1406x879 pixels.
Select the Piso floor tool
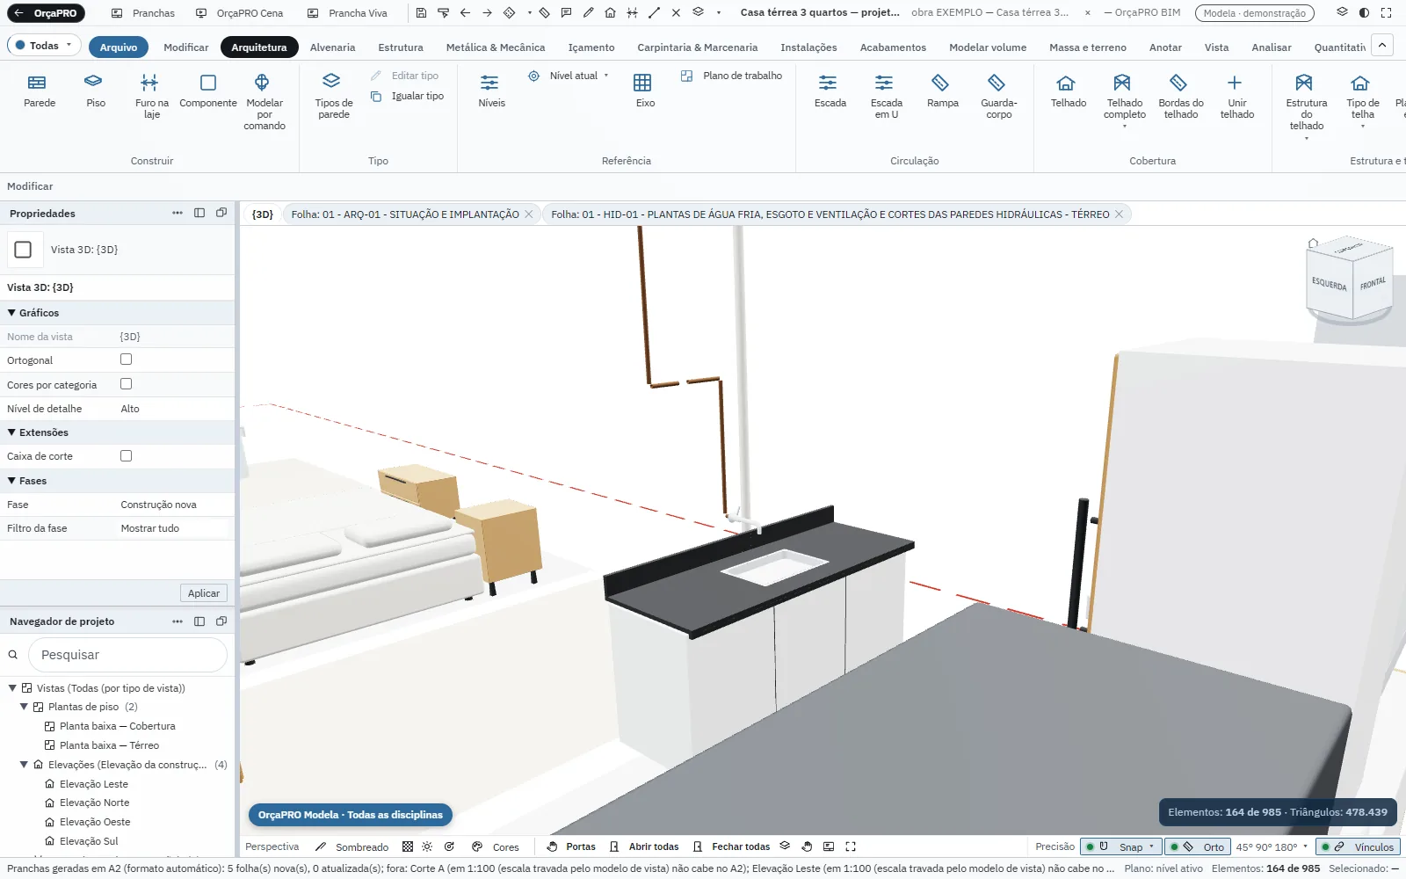[x=96, y=91]
